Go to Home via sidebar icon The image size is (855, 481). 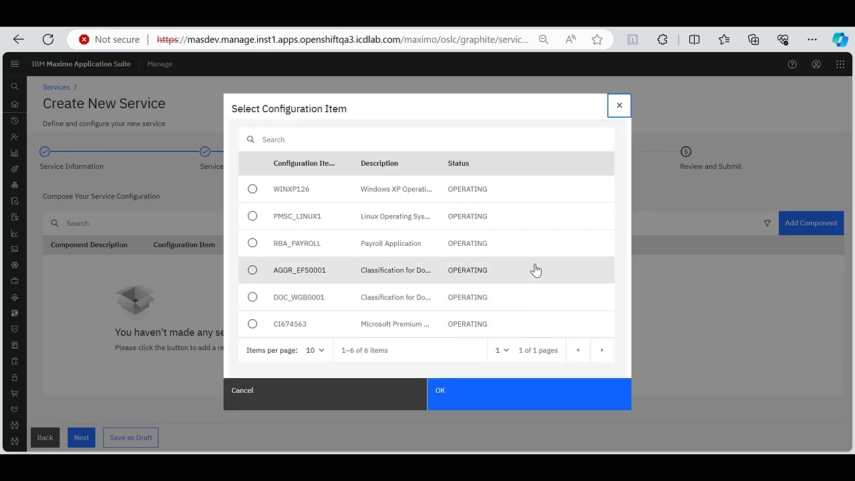pyautogui.click(x=15, y=104)
